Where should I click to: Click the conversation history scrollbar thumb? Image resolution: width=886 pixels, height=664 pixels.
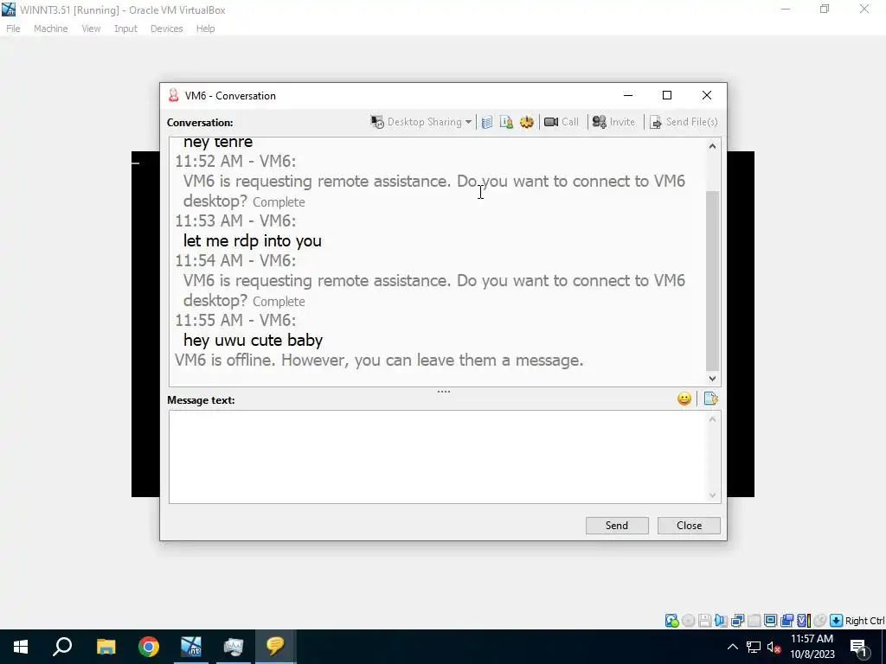713,281
